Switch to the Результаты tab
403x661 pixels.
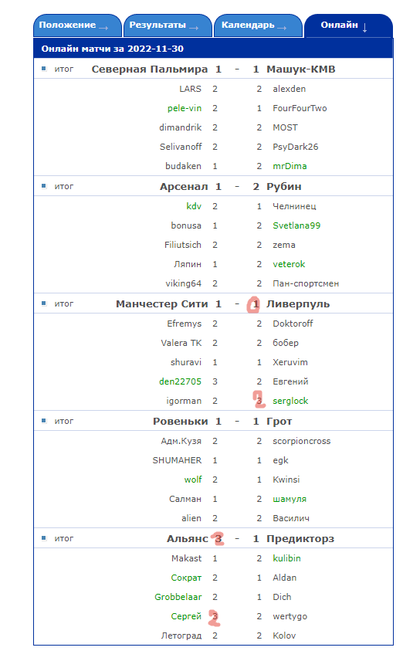[168, 25]
